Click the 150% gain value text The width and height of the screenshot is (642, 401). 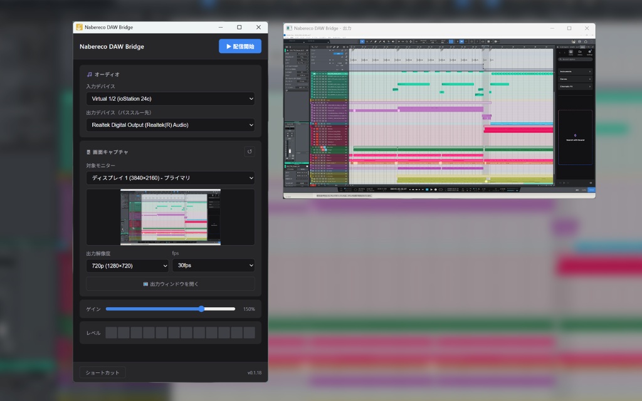(x=249, y=309)
